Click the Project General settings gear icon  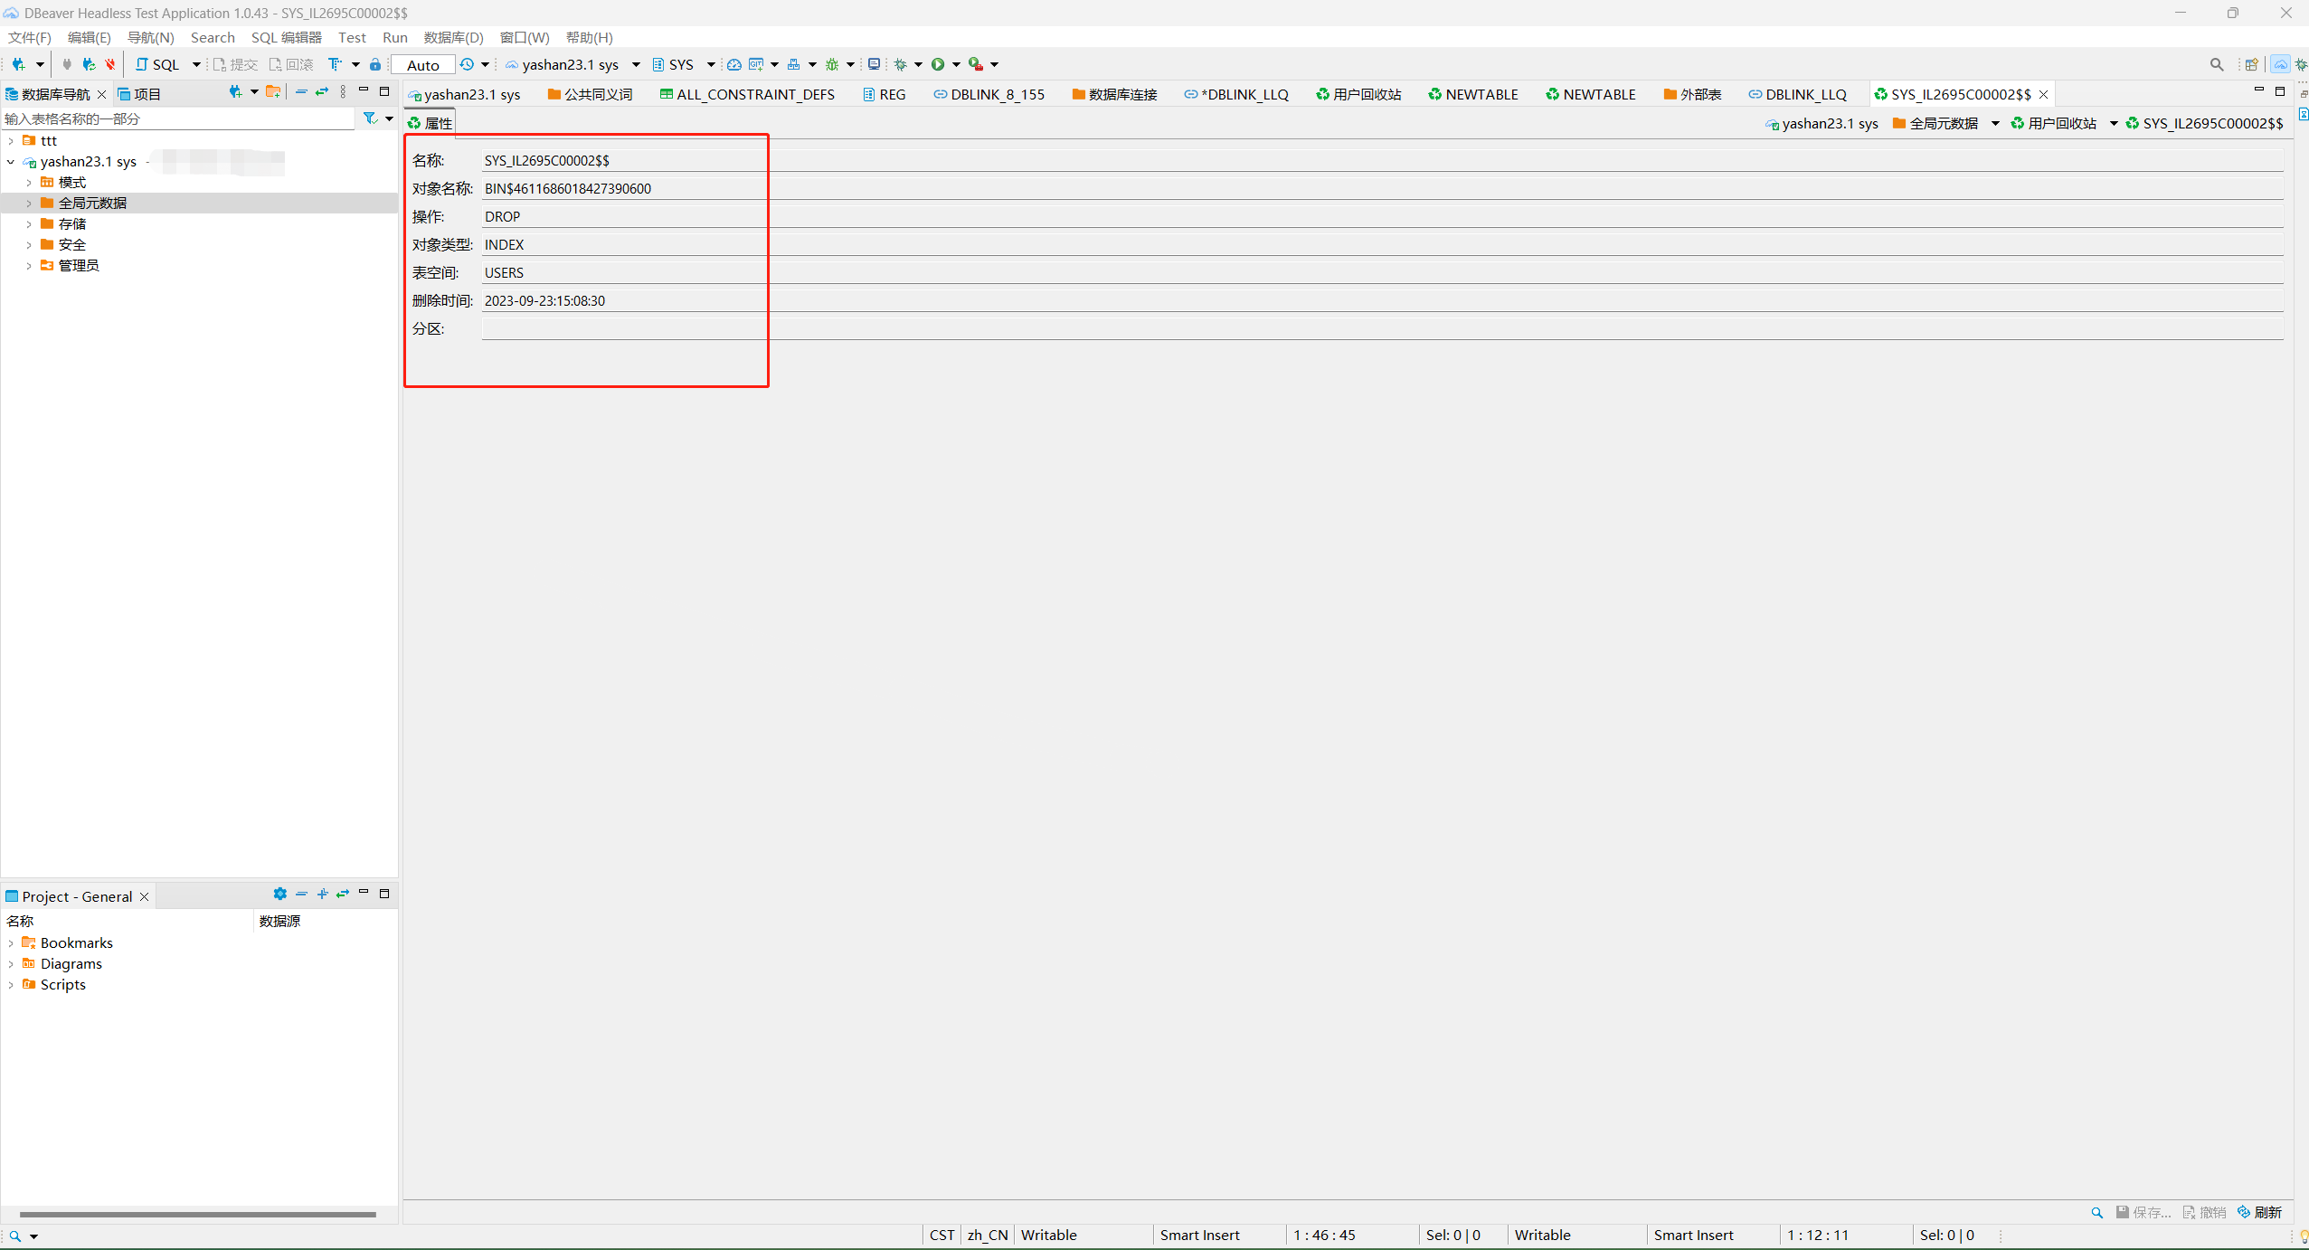(x=280, y=894)
